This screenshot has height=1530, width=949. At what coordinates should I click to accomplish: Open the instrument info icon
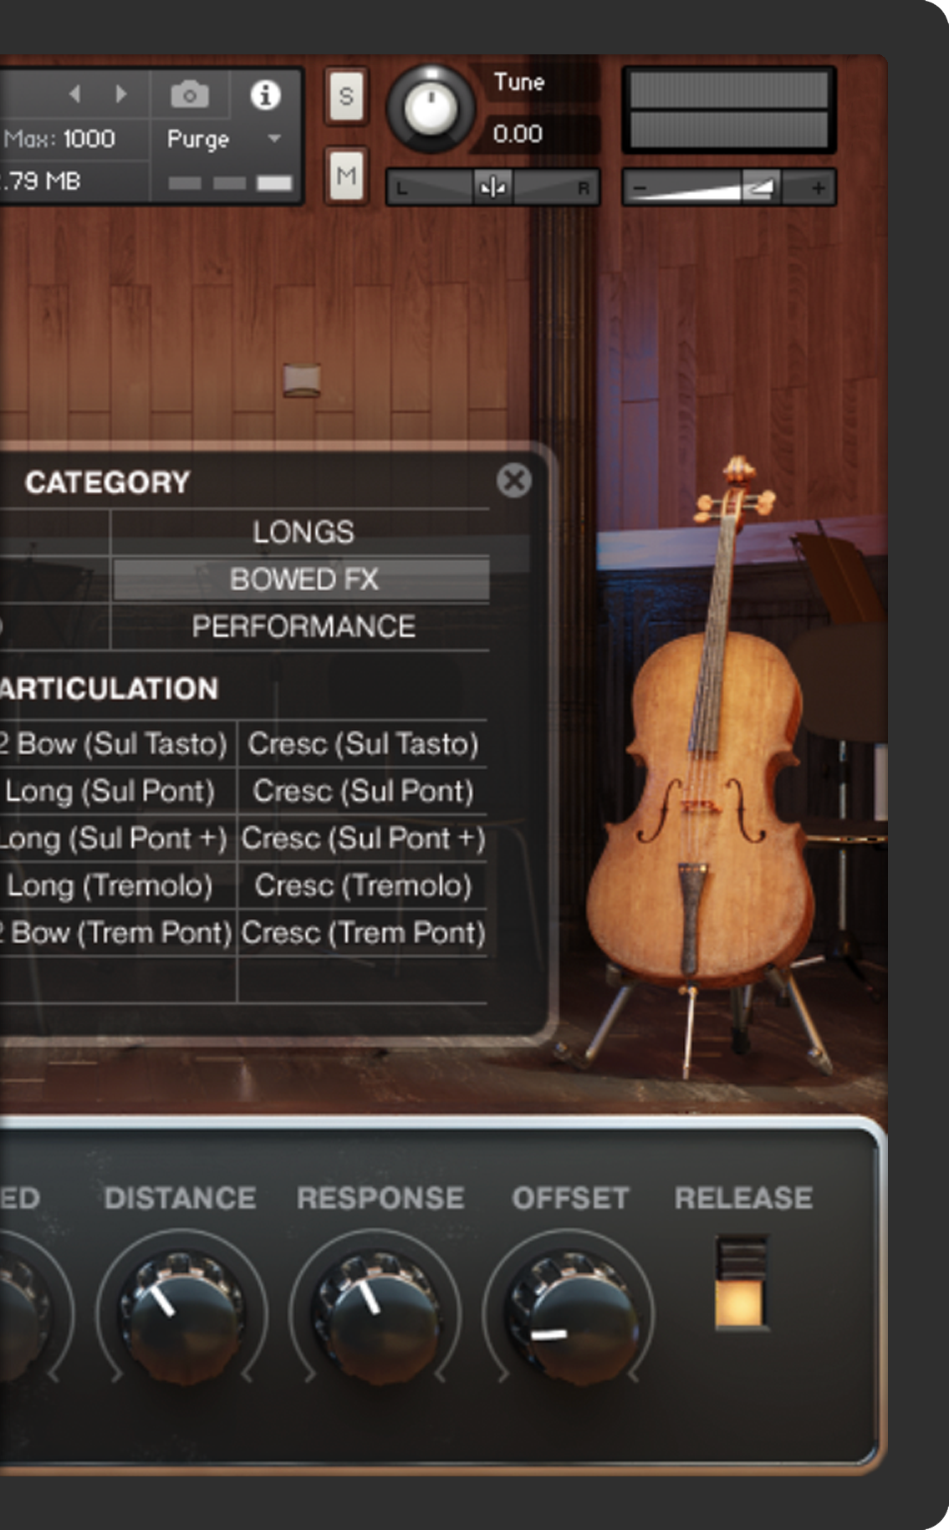265,94
